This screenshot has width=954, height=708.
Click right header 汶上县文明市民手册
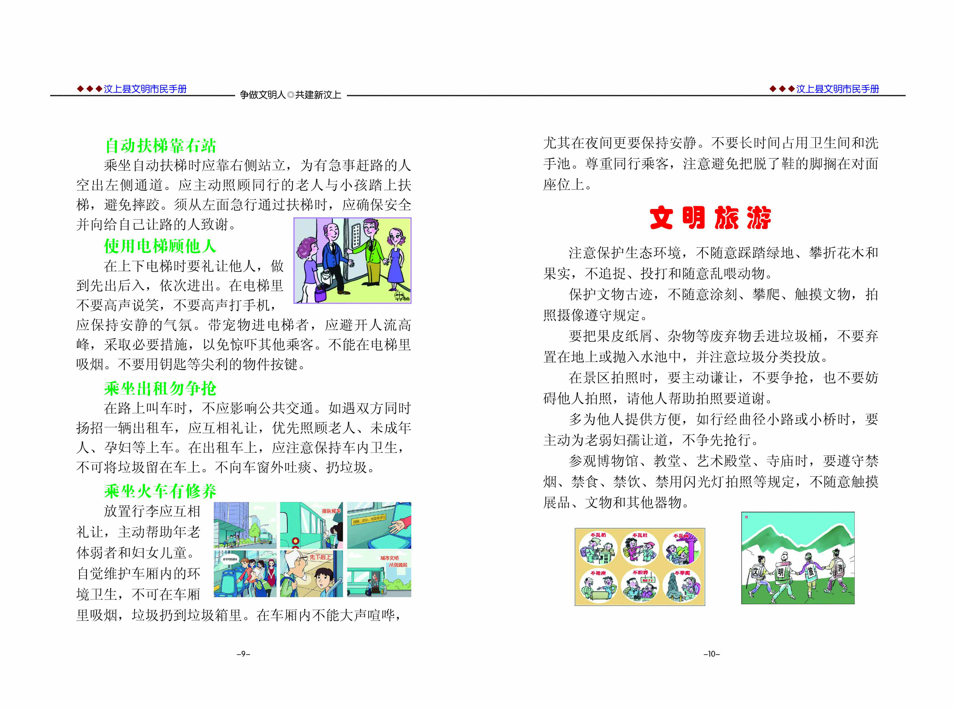click(x=837, y=89)
